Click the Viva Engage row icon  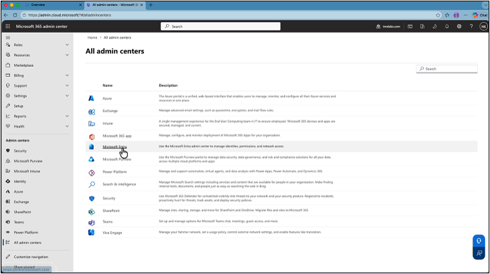click(x=91, y=233)
